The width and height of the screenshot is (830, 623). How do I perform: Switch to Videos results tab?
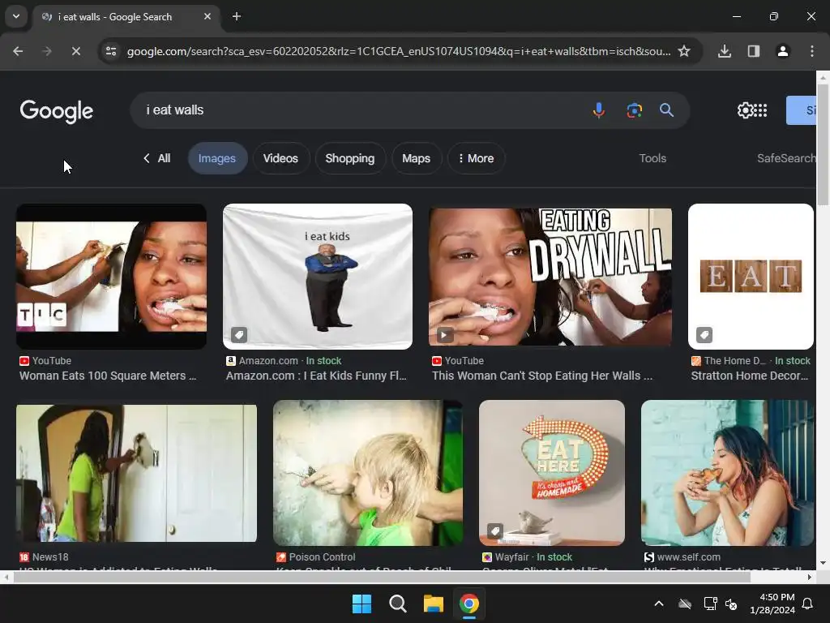pyautogui.click(x=280, y=158)
